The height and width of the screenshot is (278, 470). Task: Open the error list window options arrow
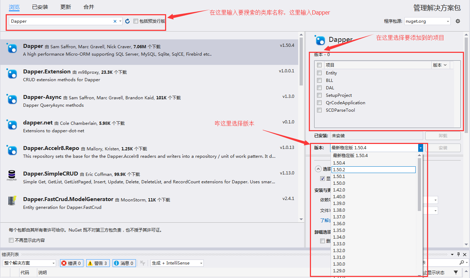452,254
